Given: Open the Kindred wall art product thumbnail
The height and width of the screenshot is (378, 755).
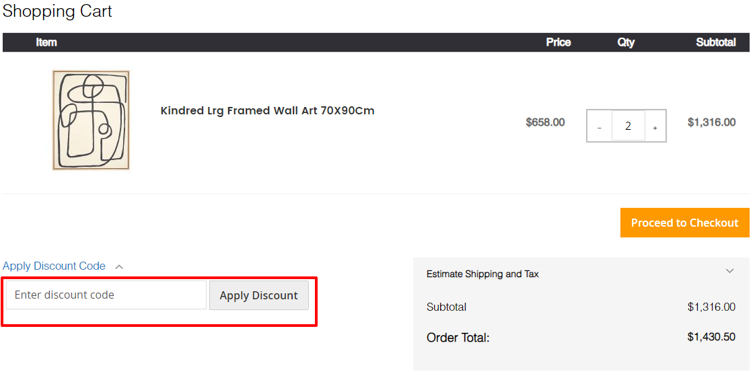Looking at the screenshot, I should pyautogui.click(x=91, y=120).
